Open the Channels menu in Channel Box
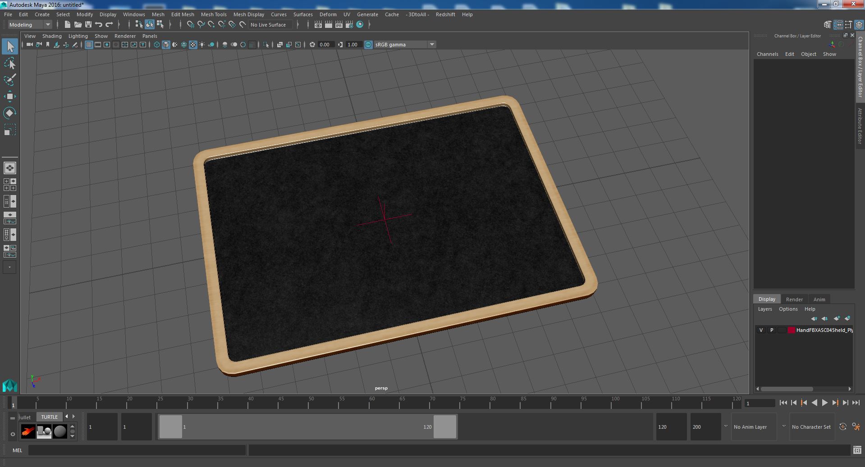The width and height of the screenshot is (865, 467). coord(767,54)
